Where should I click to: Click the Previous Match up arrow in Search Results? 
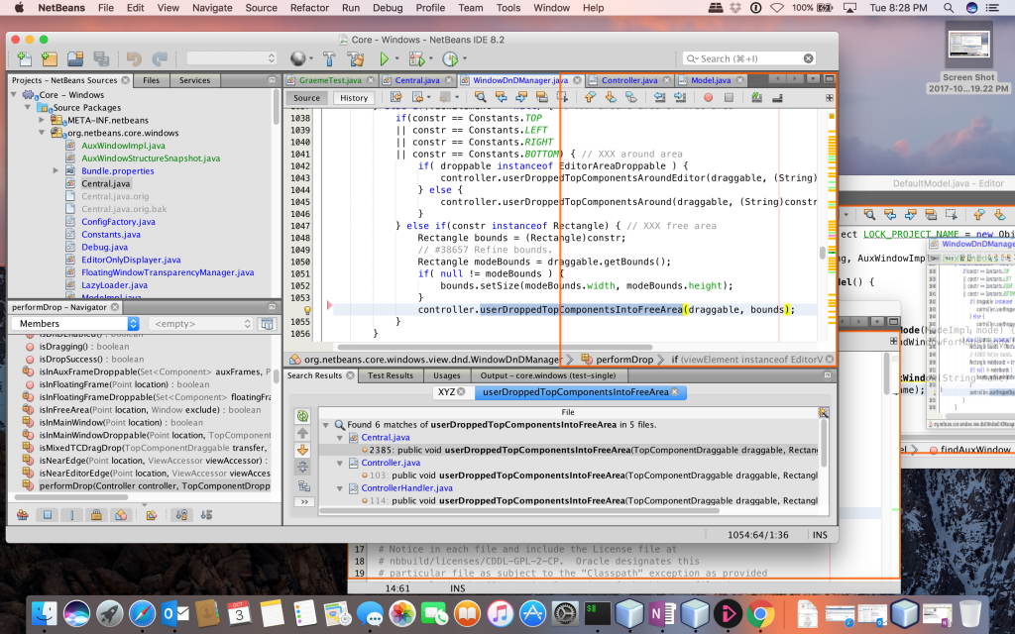pos(302,434)
